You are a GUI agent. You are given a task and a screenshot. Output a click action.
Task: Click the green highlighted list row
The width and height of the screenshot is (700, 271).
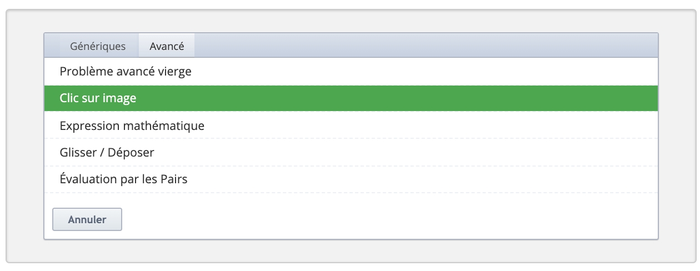tap(350, 98)
